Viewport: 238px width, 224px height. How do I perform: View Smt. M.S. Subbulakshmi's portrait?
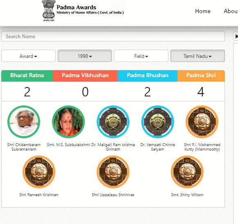[68, 122]
